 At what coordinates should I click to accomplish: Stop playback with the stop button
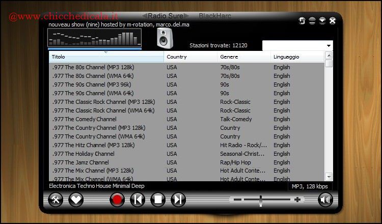tap(158, 200)
